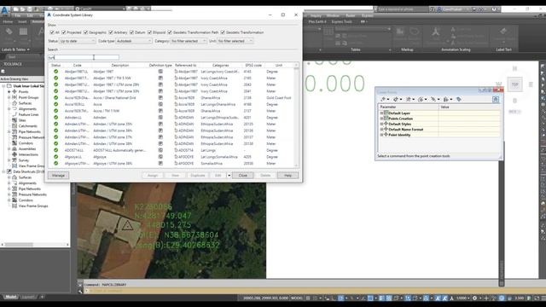Click the Help button in the dialog

tap(288, 176)
